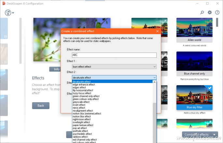
Task: Open the settings gear icon
Action: [x=210, y=12]
